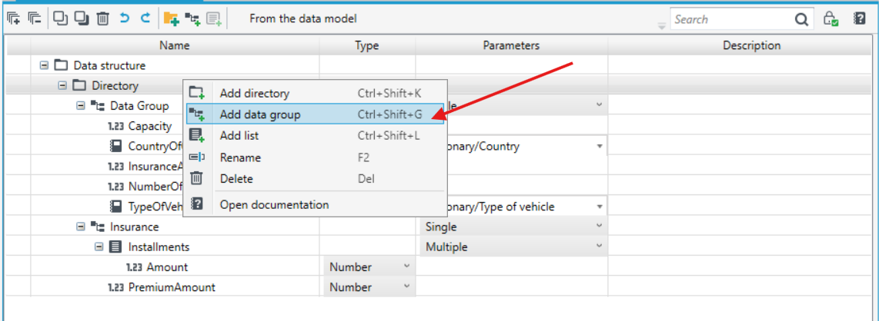Choose Rename from the context menu

pos(315,157)
